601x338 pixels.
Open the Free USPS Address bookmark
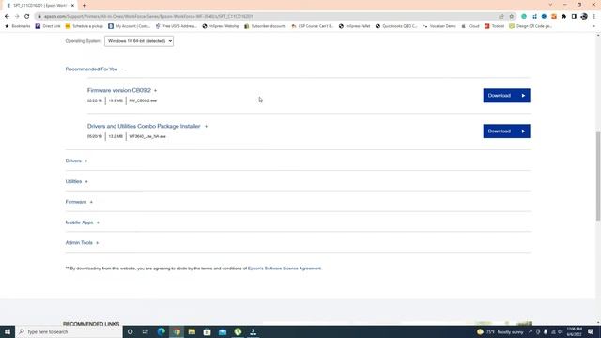tap(176, 26)
